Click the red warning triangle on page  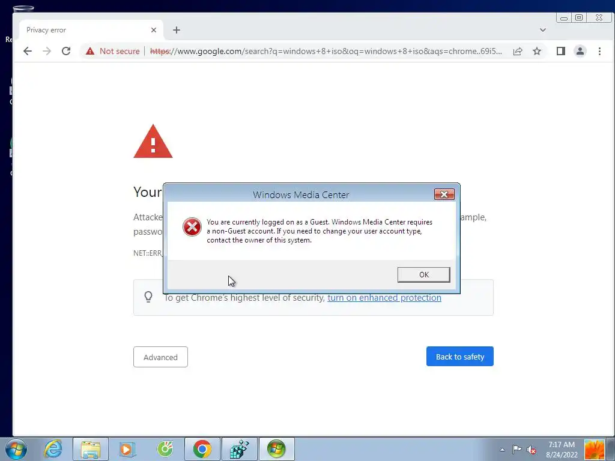point(153,142)
